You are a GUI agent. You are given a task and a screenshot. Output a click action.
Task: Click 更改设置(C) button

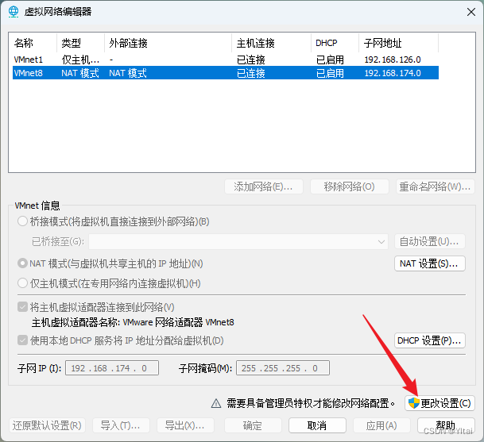click(x=439, y=403)
